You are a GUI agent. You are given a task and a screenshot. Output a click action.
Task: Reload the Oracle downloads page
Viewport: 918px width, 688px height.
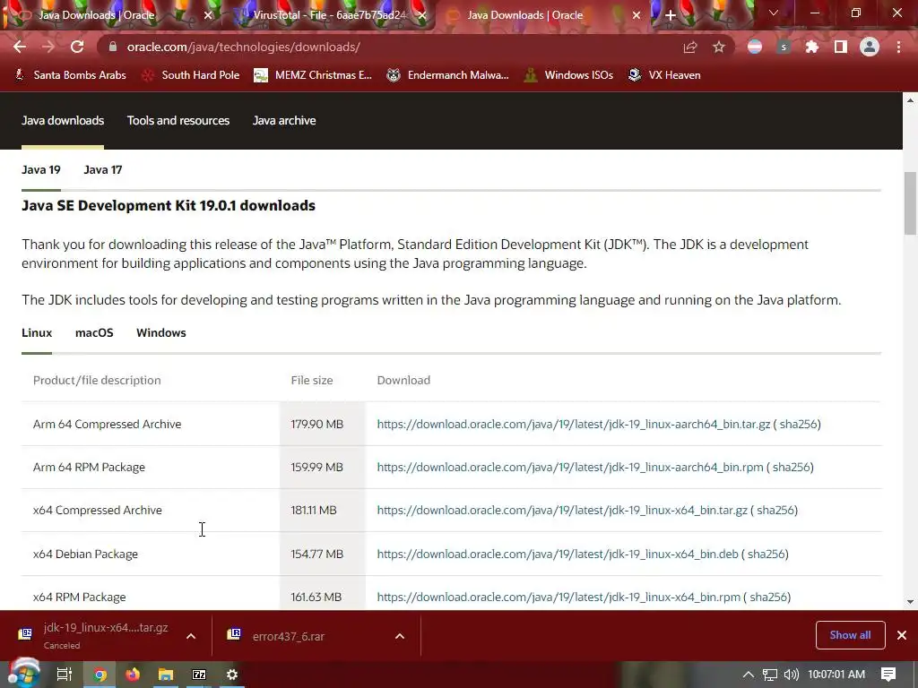[77, 47]
